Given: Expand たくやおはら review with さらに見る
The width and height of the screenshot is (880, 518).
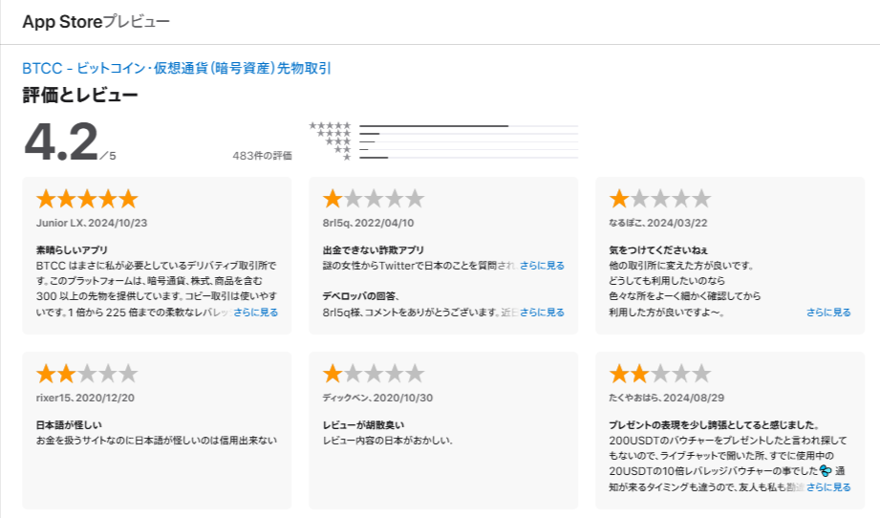Looking at the screenshot, I should pos(828,487).
